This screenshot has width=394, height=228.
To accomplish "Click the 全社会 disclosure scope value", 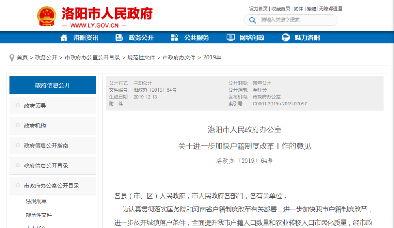I will coord(260,90).
